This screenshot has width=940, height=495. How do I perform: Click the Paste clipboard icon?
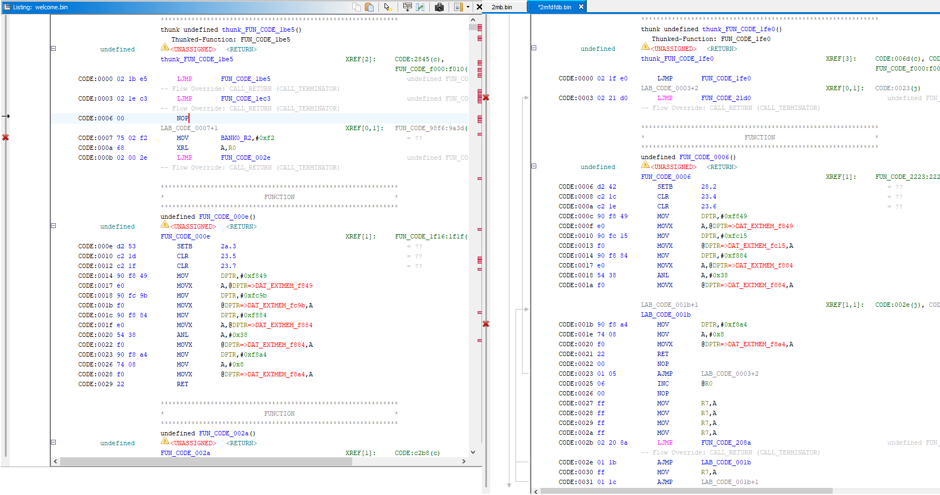pos(369,7)
